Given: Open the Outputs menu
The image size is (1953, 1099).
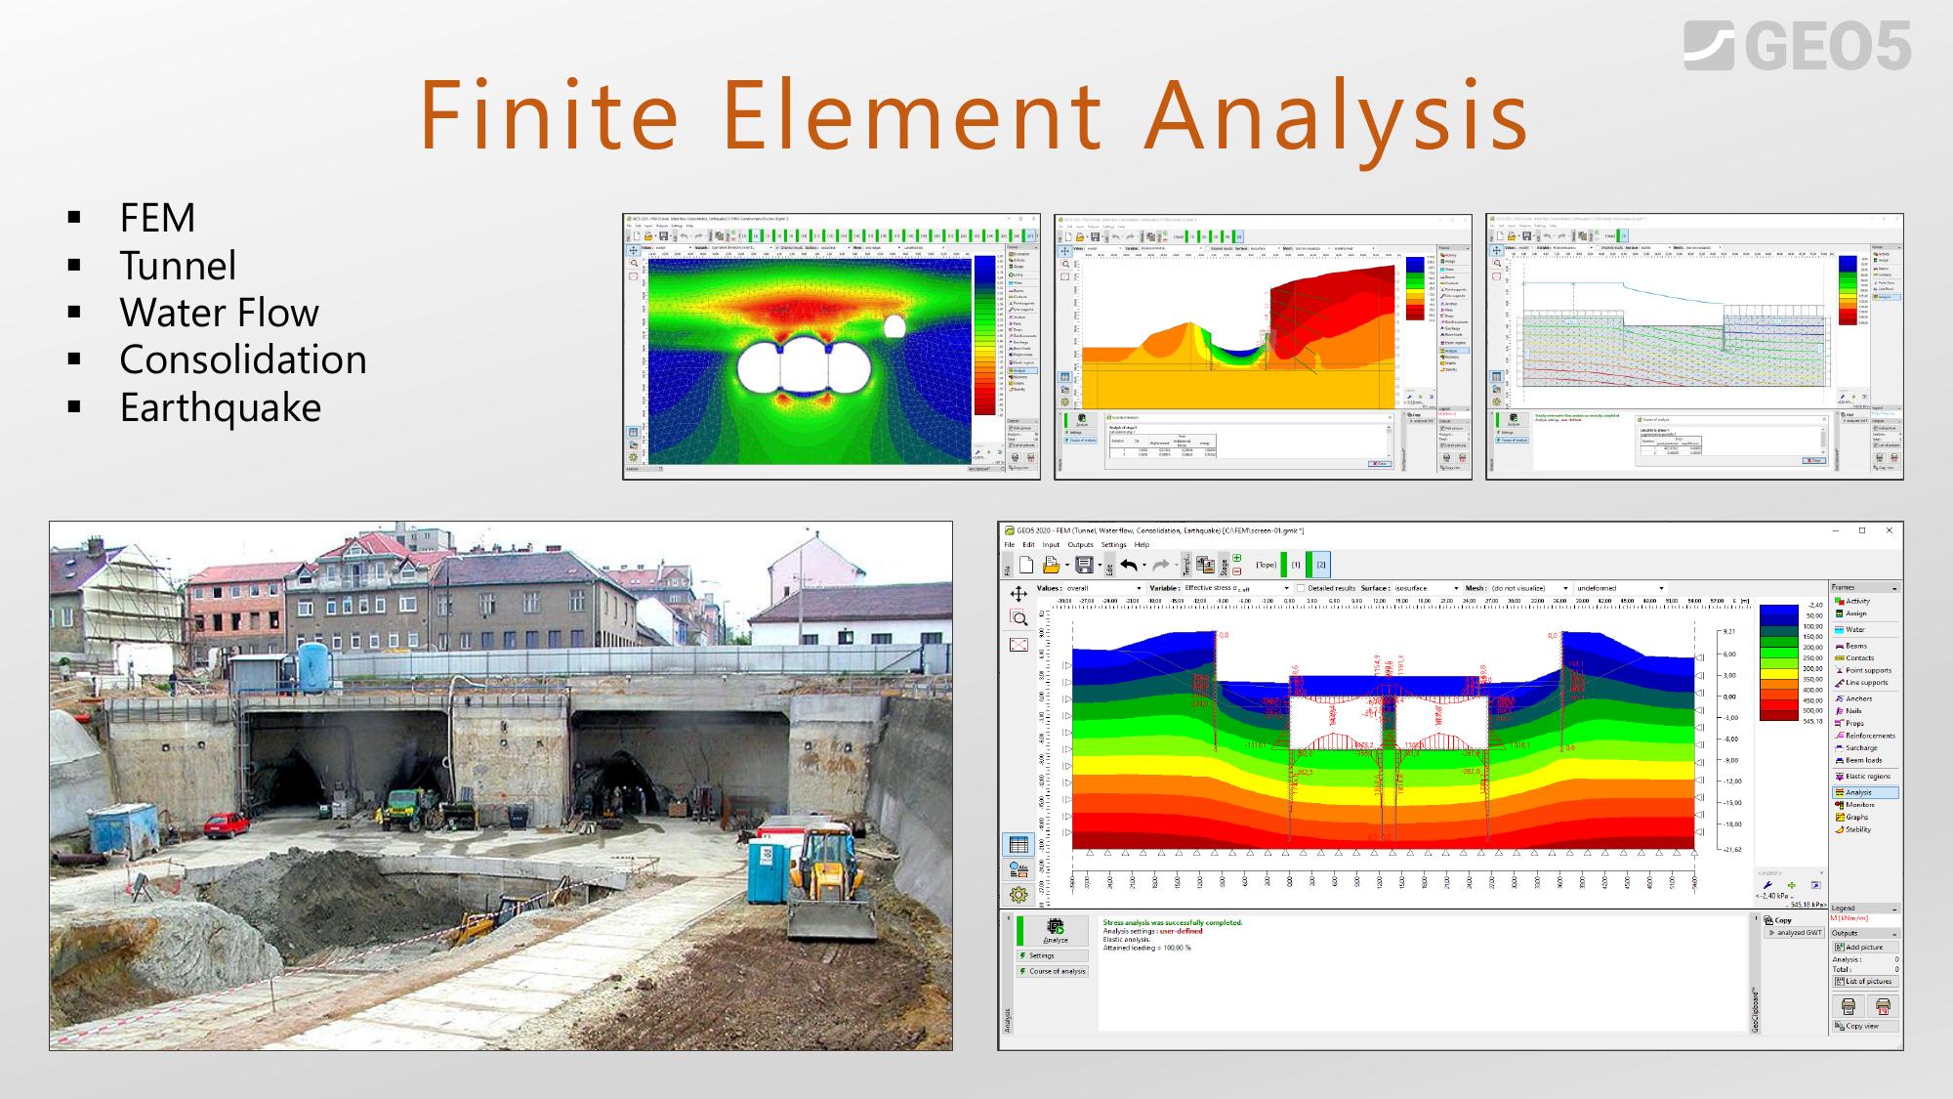Looking at the screenshot, I should pos(1080,545).
